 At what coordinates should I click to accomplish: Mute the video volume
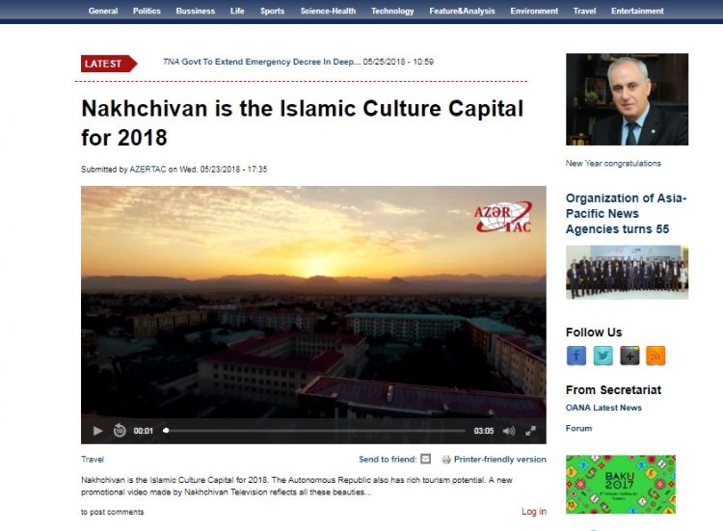pos(509,431)
